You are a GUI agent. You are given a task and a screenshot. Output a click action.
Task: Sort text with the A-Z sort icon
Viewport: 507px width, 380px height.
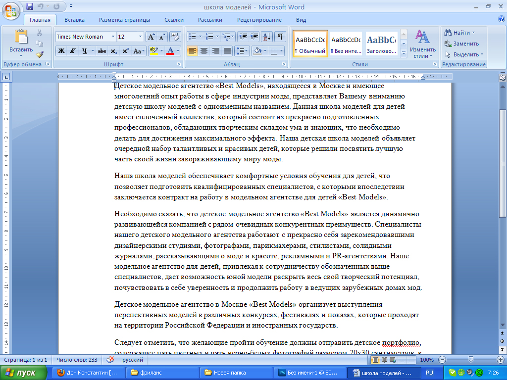click(x=267, y=37)
